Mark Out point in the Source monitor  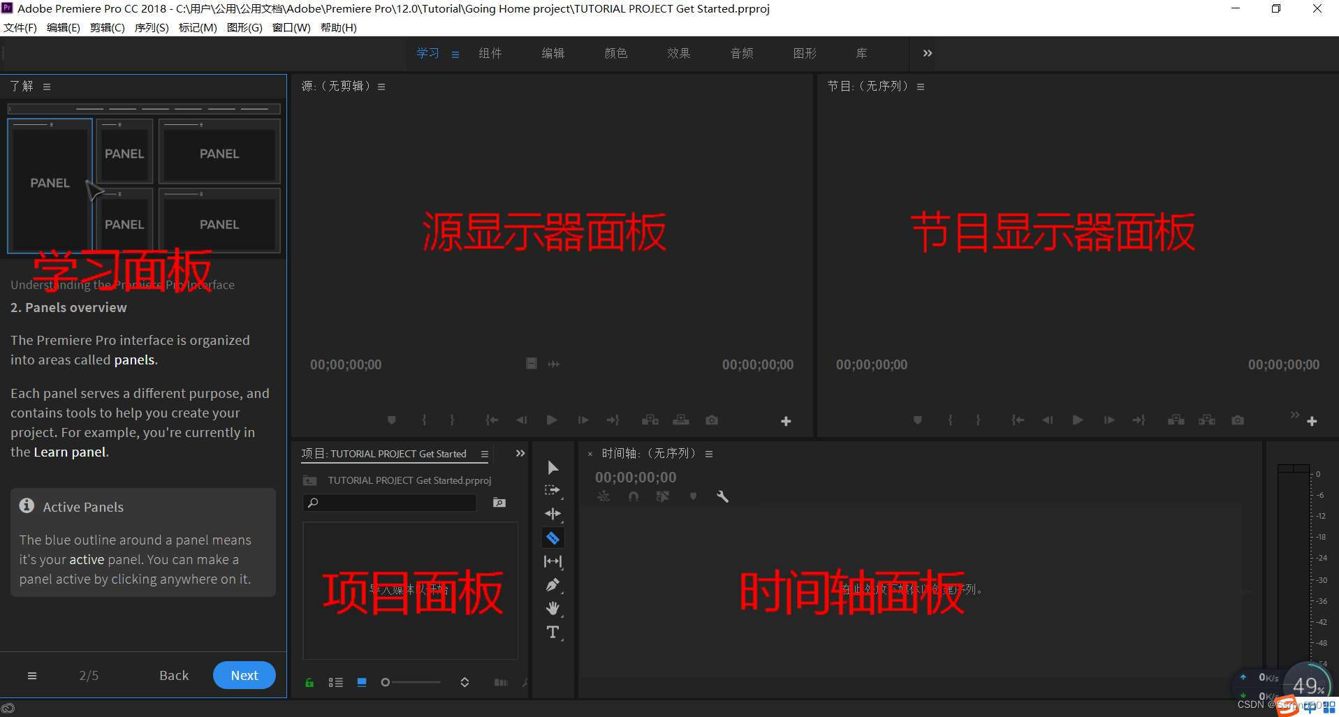452,420
